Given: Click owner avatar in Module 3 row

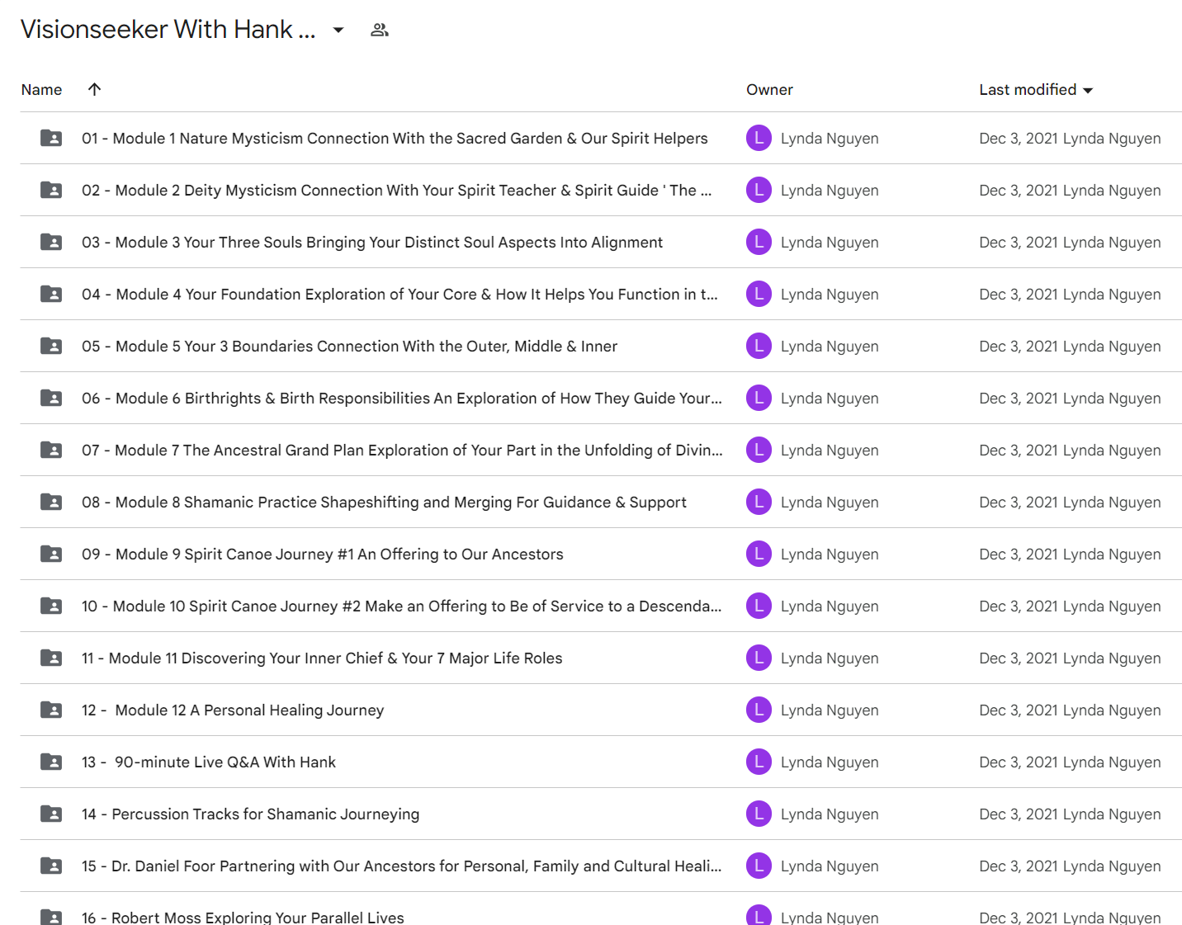Looking at the screenshot, I should pos(759,242).
